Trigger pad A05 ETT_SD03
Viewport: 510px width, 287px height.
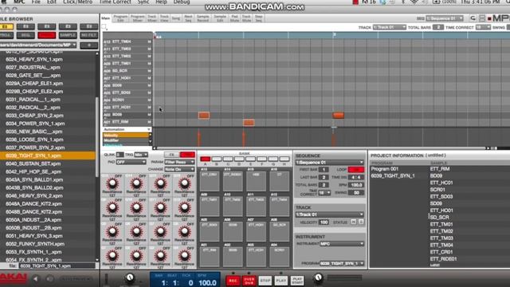209,232
